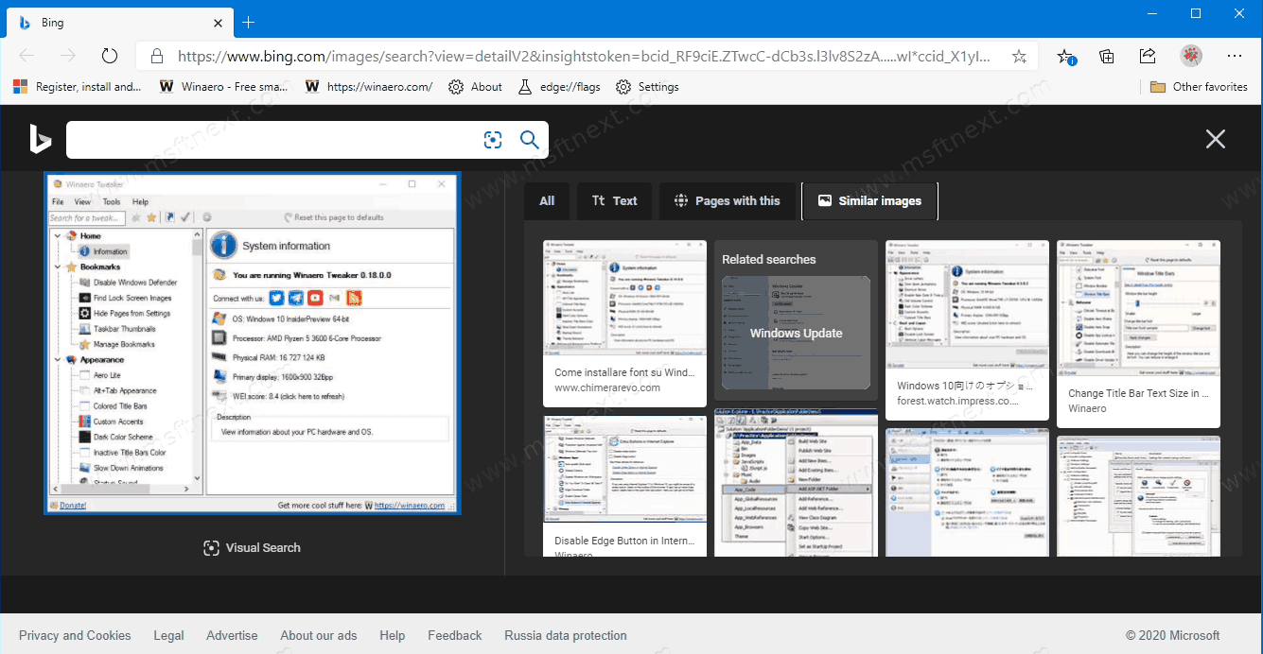Open 'Disable Edge Button in Intern...' result

pyautogui.click(x=624, y=486)
